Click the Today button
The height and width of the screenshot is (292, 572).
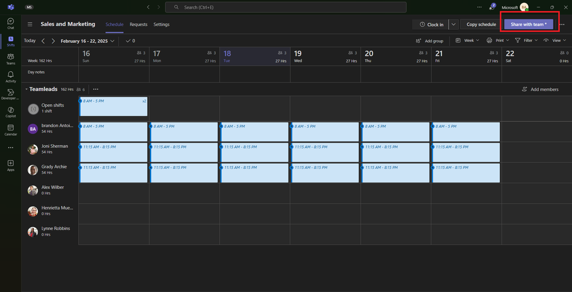(x=30, y=41)
